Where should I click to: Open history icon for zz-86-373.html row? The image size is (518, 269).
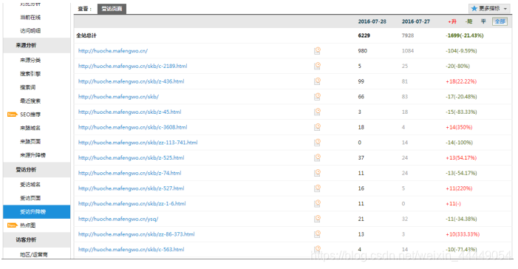tap(317, 234)
